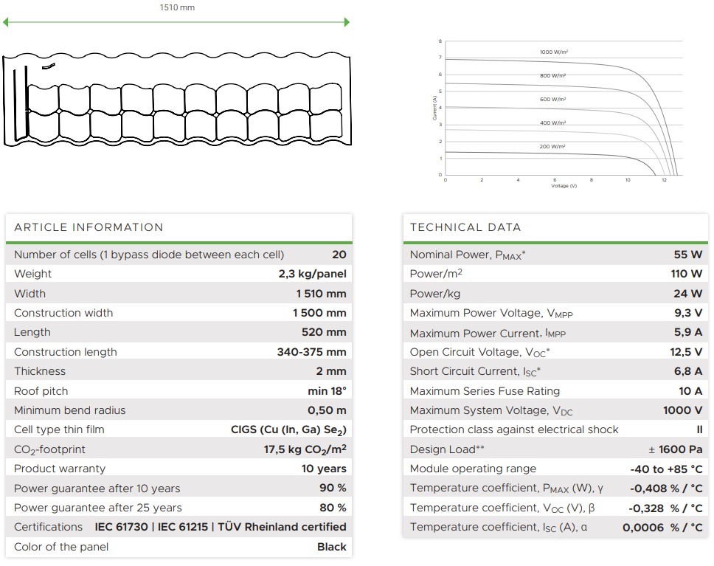The image size is (714, 566).
Task: Select the Open Circuit Voltage row
Action: (555, 352)
